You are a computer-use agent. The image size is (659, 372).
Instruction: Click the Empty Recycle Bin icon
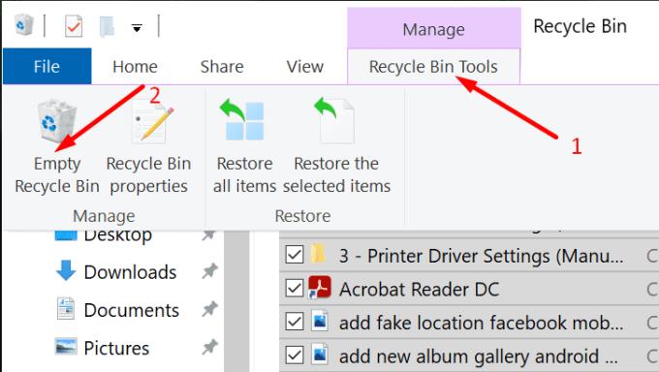[57, 121]
